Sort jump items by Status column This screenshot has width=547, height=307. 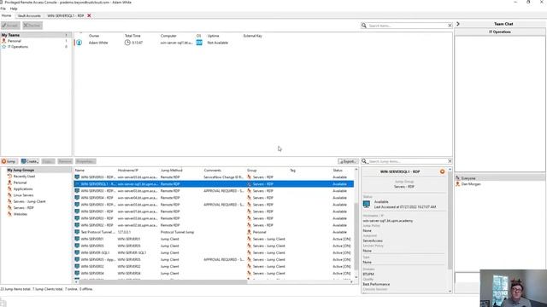[338, 171]
